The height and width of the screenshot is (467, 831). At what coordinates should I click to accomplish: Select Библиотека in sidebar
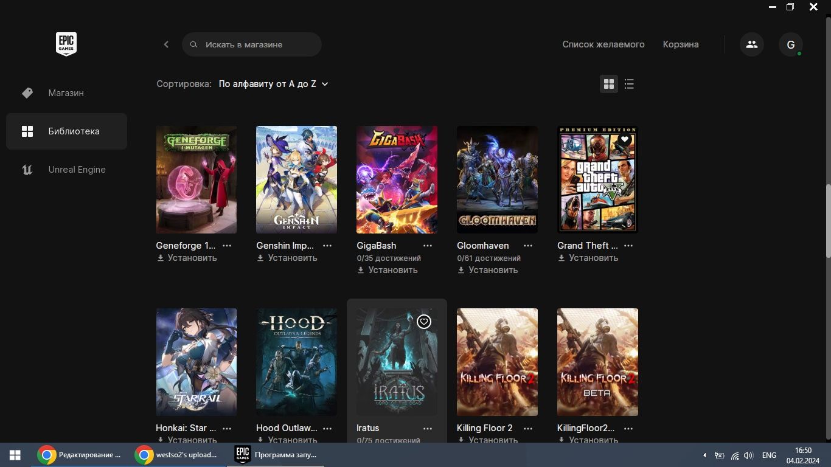click(66, 131)
